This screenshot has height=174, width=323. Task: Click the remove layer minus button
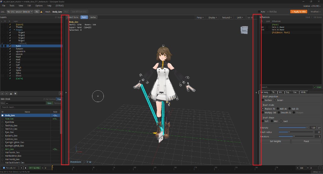7,93
